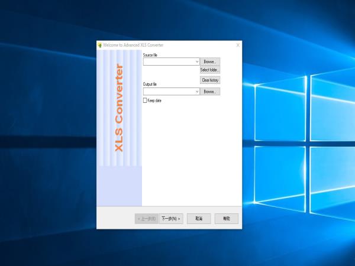
Task: Click the vertical XLS Converter banner
Action: click(x=119, y=108)
